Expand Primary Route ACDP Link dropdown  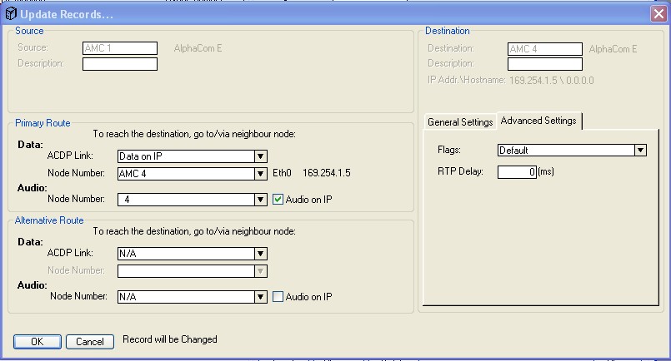261,156
